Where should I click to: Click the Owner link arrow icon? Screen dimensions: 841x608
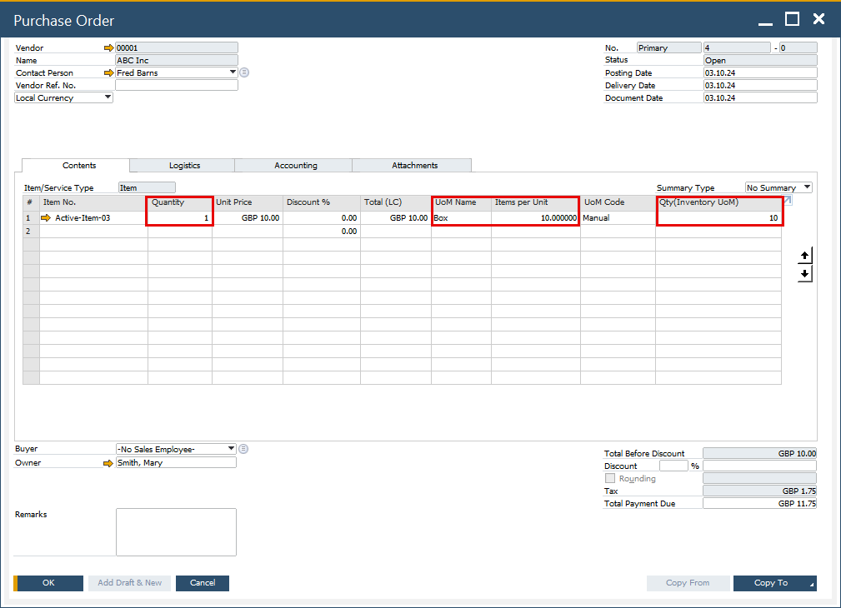pos(108,463)
